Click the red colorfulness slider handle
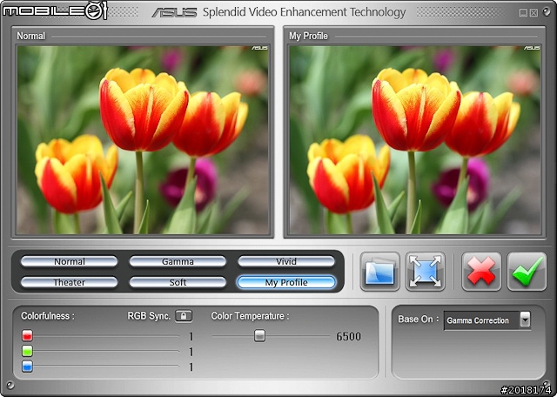The image size is (557, 397). coord(27,335)
